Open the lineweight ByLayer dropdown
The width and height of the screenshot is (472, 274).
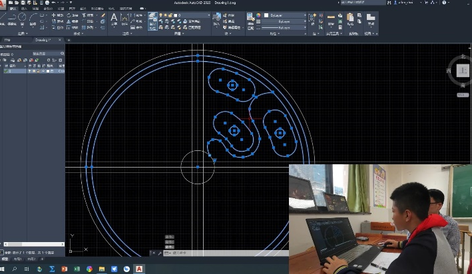click(284, 21)
